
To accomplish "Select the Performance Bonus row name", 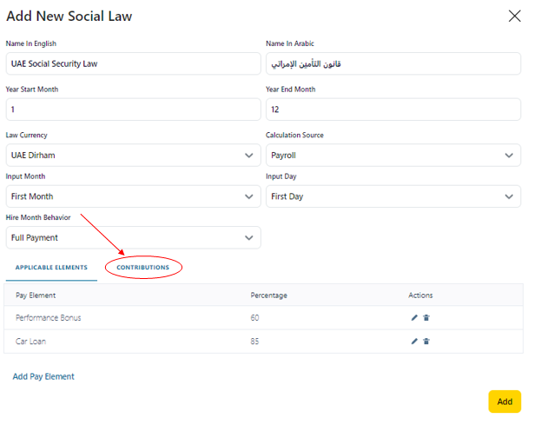I will click(49, 318).
